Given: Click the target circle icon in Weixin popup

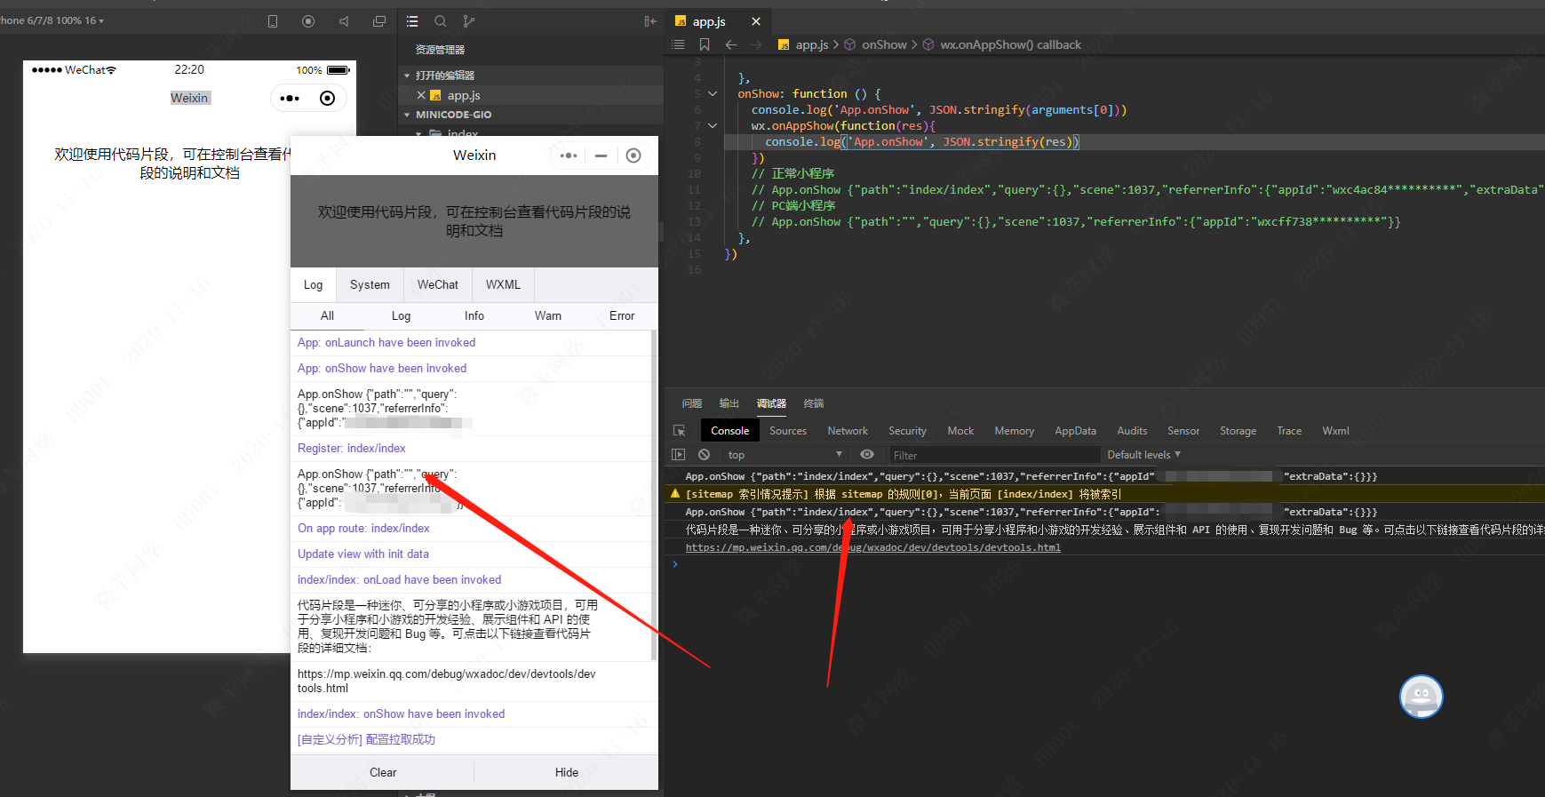Looking at the screenshot, I should pos(633,155).
